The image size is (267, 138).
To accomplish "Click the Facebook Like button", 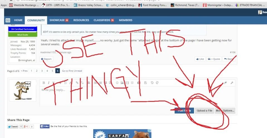I will click(45, 126).
